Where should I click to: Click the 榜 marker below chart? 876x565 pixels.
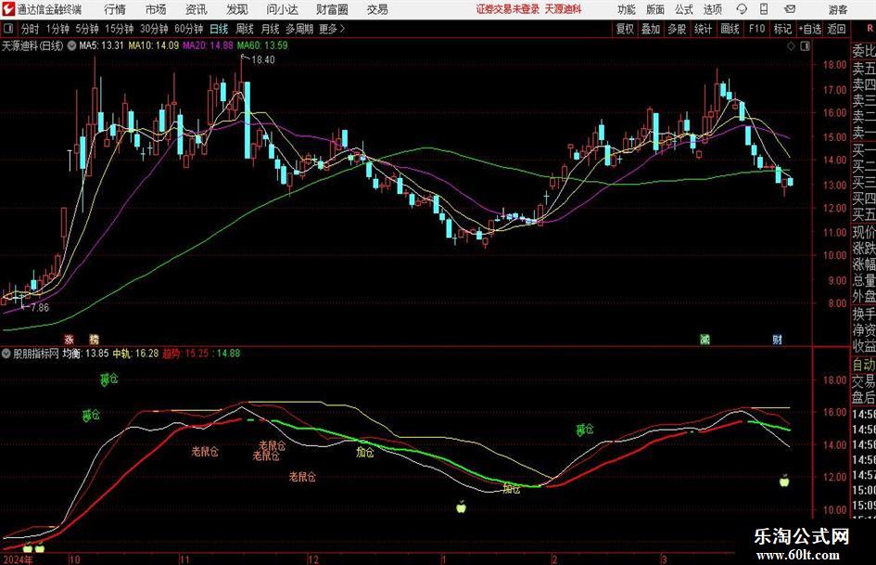[94, 339]
